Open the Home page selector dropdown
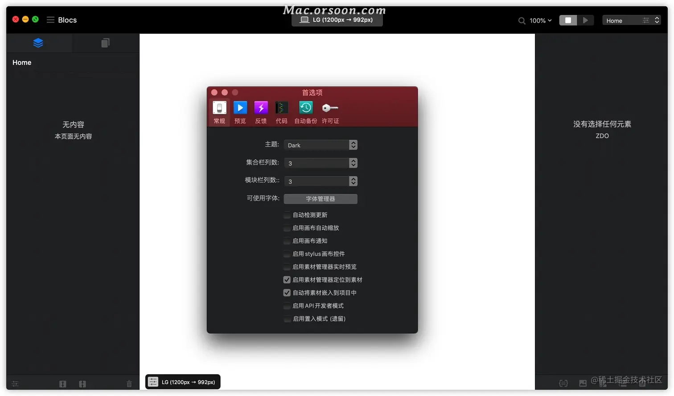Viewport: 674px width, 396px height. tap(631, 21)
